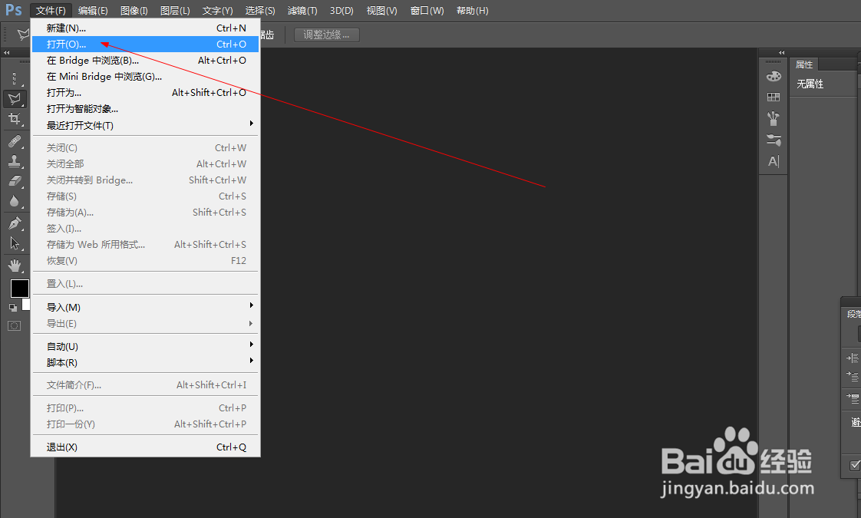The width and height of the screenshot is (861, 518).
Task: Choose 在 Mini Bridge 中浏览(G)...
Action: coord(146,76)
